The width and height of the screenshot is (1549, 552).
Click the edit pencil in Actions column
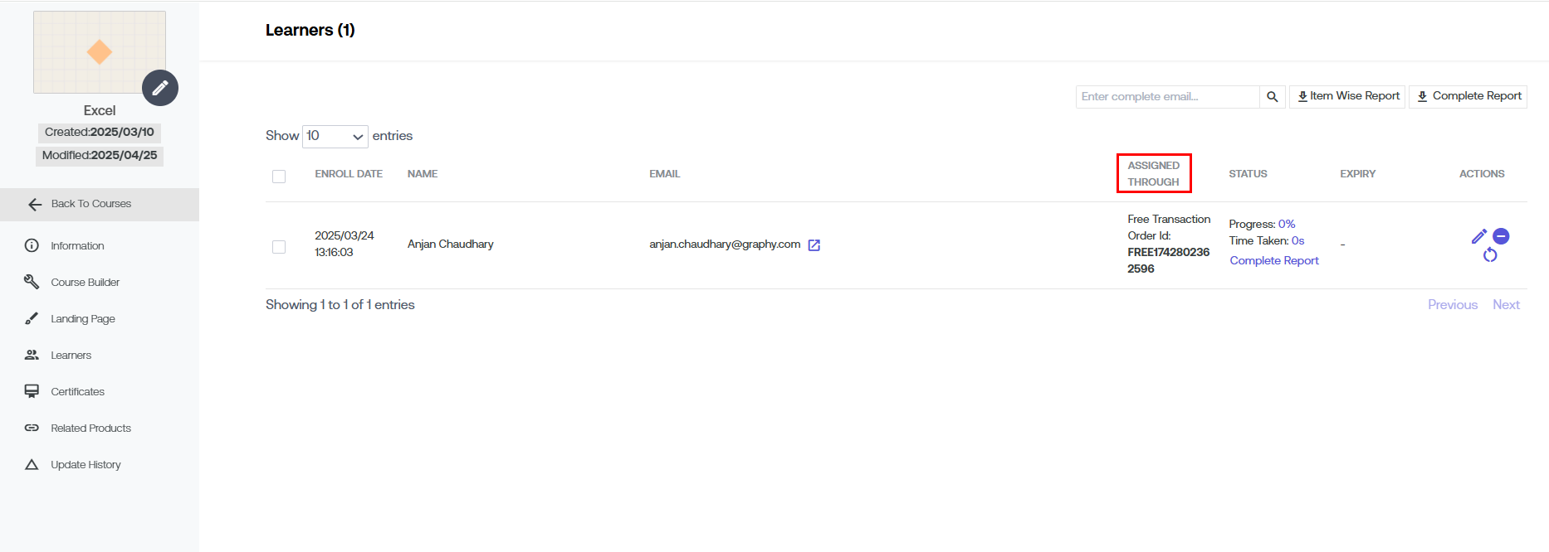[x=1478, y=236]
